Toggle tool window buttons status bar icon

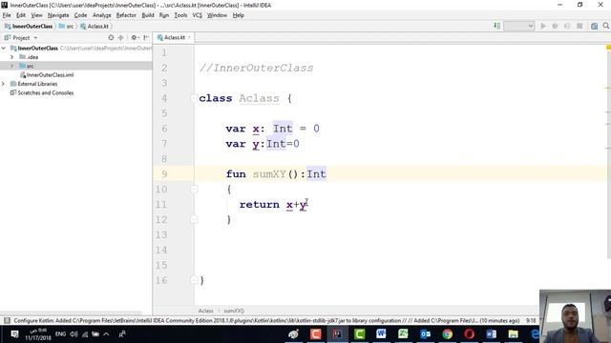7,320
